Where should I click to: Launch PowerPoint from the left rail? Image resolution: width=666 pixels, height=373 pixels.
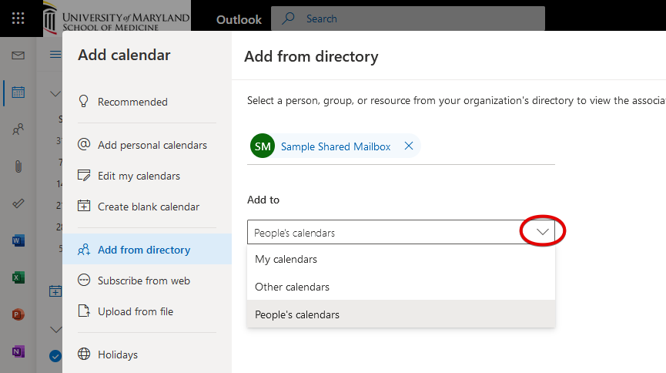coord(18,314)
